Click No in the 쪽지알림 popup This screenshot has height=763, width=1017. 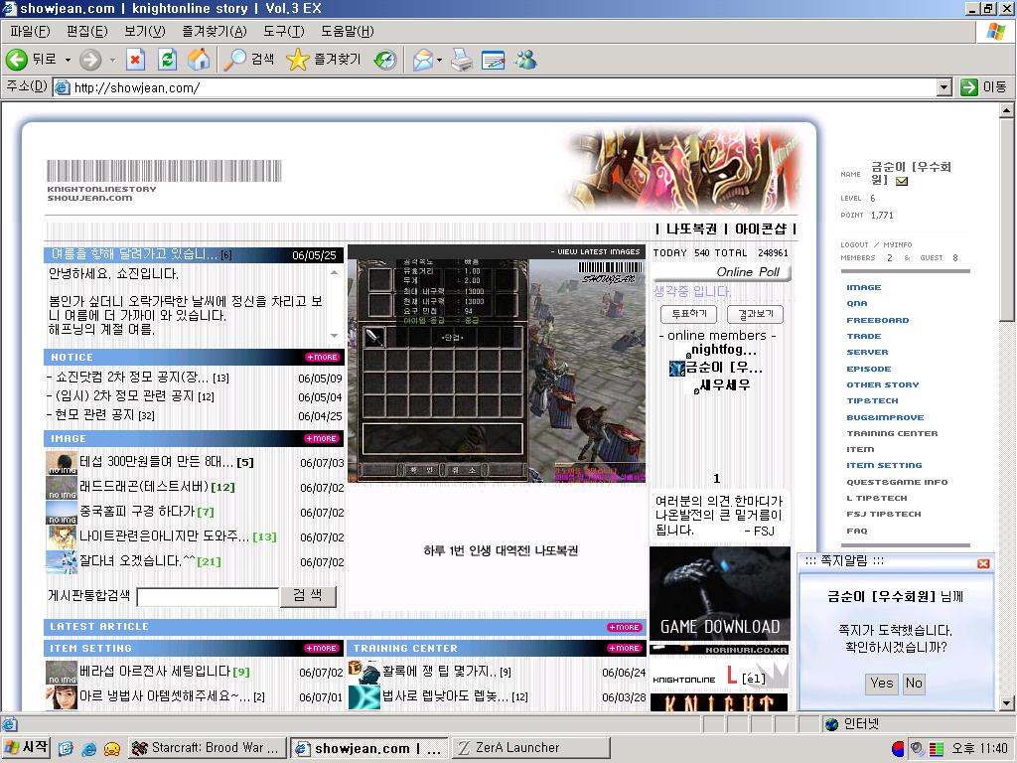(x=914, y=683)
